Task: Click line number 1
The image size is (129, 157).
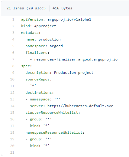Action: tap(13, 19)
